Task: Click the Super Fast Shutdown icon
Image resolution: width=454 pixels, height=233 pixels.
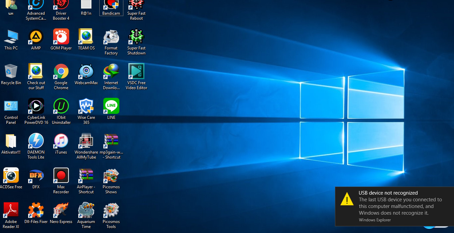Action: pos(136,37)
